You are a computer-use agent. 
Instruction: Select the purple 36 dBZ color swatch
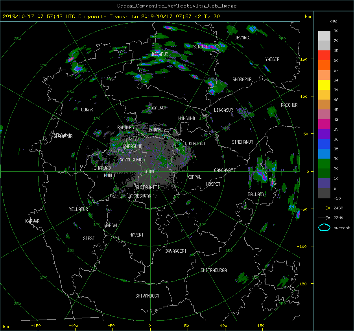tap(324, 134)
